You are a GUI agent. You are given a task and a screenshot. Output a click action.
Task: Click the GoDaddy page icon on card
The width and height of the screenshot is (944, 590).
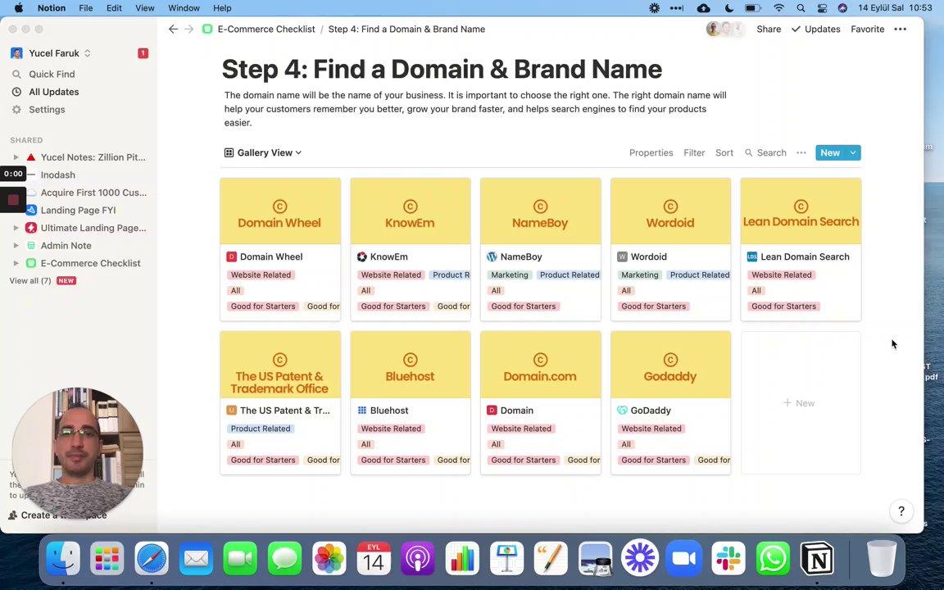coord(622,411)
